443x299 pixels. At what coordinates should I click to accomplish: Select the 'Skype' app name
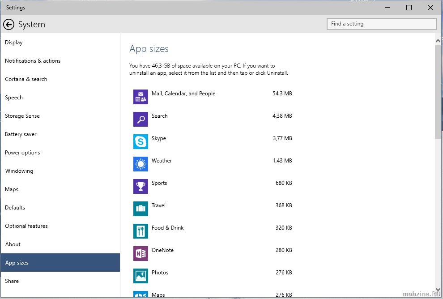tap(159, 138)
